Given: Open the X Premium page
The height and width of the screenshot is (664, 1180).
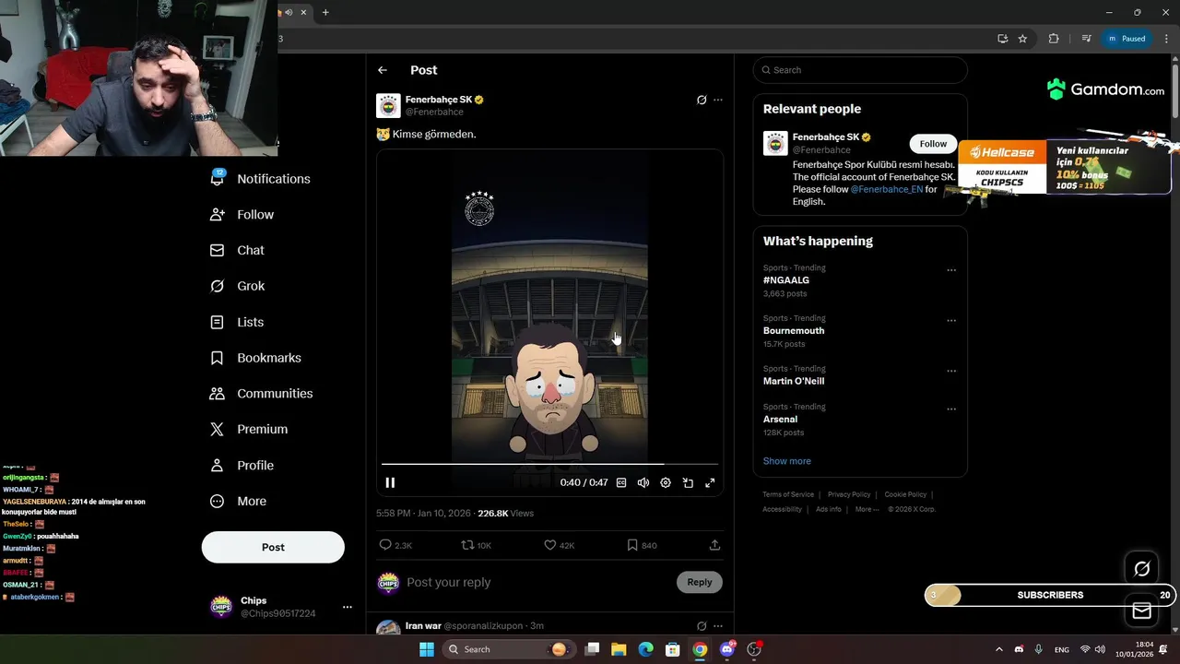Looking at the screenshot, I should [x=249, y=429].
